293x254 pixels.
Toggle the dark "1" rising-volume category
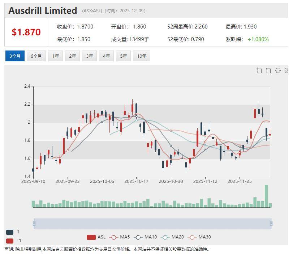[10, 232]
